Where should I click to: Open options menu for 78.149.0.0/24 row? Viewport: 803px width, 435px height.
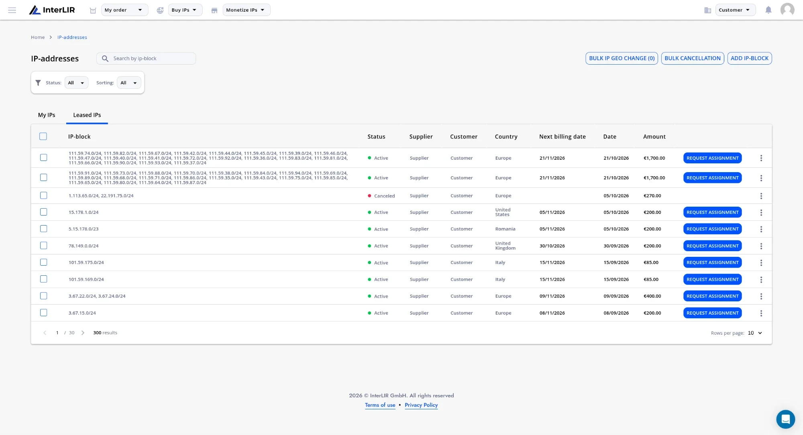[761, 246]
